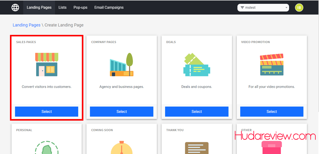Click the Coming Soon stopwatch icon
The image size is (319, 154).
coord(121,148)
